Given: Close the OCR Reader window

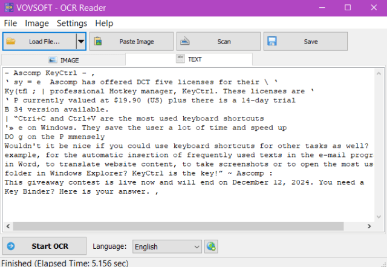Looking at the screenshot, I should click(x=374, y=8).
